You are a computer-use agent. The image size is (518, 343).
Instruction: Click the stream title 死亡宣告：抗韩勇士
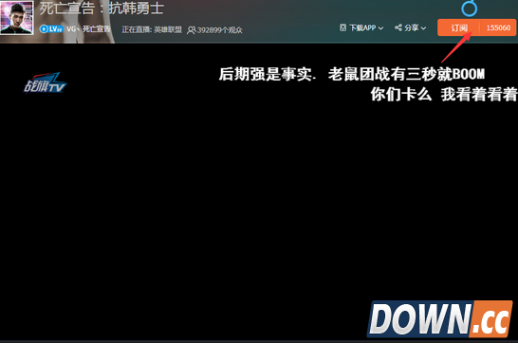pyautogui.click(x=102, y=9)
